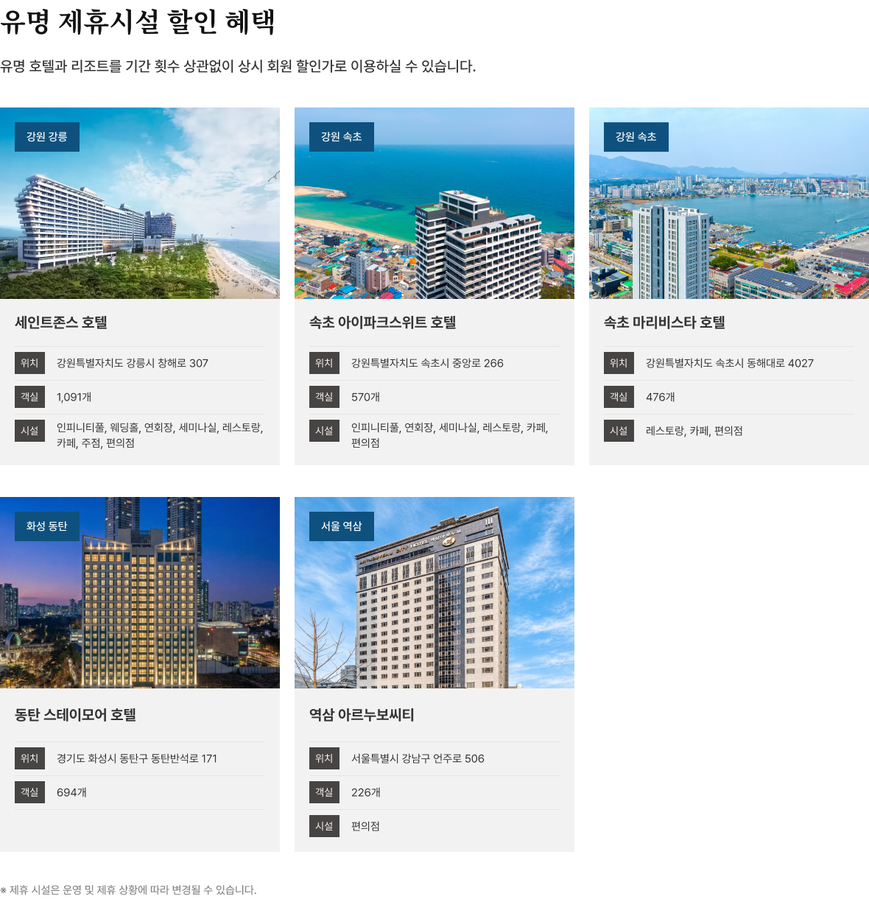
Task: Open the 역삼 아르누보씨티 building photo
Action: click(x=434, y=593)
